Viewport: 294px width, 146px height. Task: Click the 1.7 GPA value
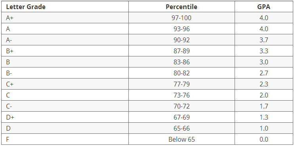(x=263, y=106)
